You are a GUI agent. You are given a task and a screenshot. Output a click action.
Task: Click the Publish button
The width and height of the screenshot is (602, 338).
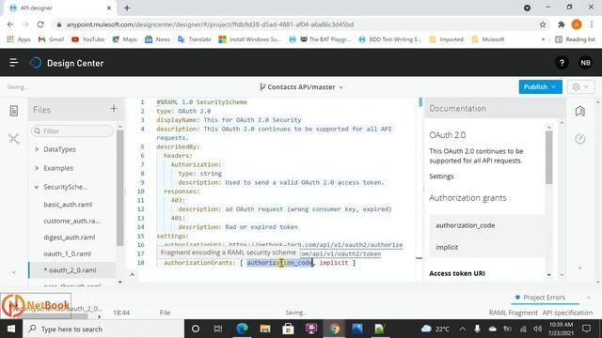540,87
